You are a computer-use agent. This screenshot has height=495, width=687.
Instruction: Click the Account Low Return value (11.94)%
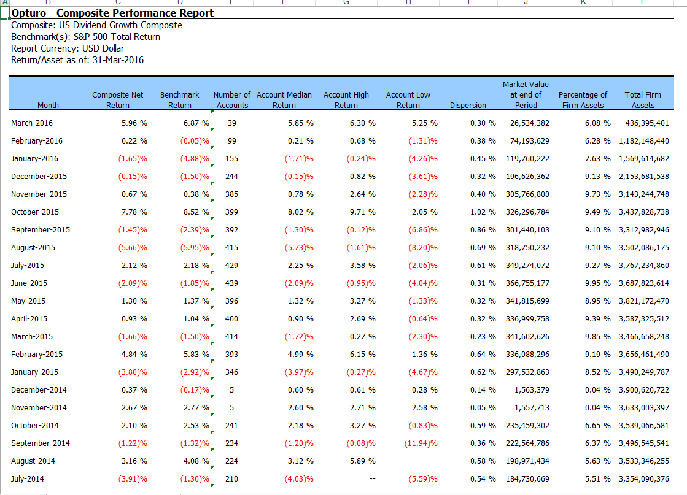(423, 443)
